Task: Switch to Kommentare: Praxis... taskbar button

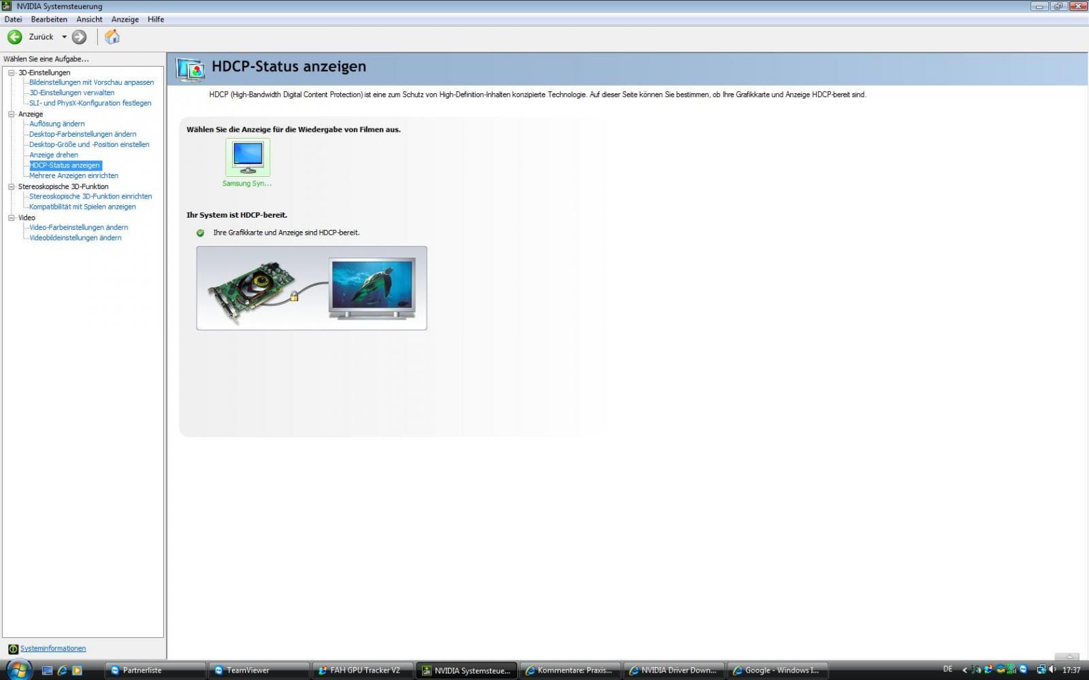Action: [570, 670]
